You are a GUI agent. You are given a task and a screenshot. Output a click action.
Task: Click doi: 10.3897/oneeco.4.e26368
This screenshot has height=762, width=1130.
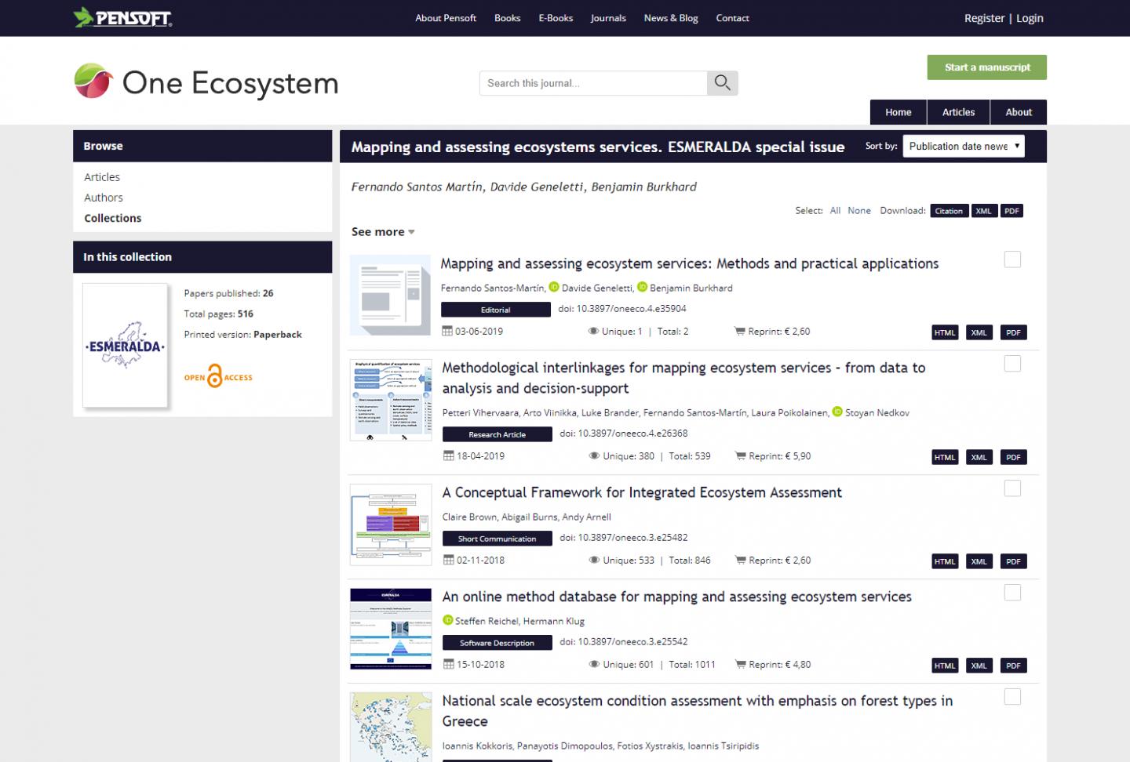624,433
